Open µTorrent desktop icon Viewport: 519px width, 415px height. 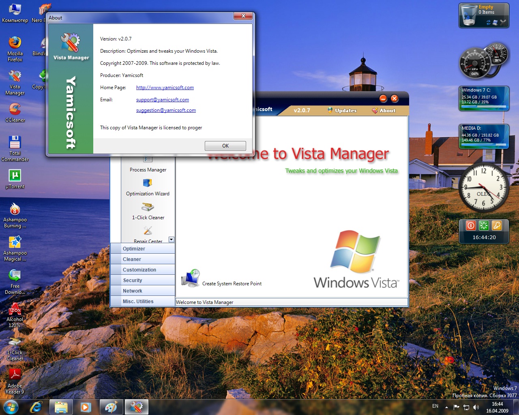tap(15, 179)
